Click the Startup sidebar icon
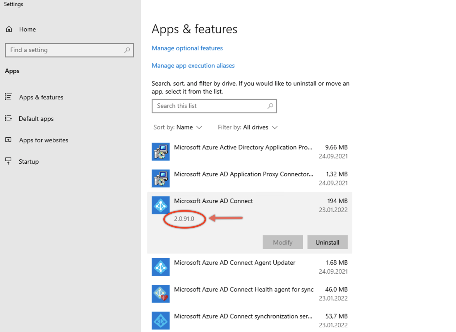The width and height of the screenshot is (456, 332). 8,161
